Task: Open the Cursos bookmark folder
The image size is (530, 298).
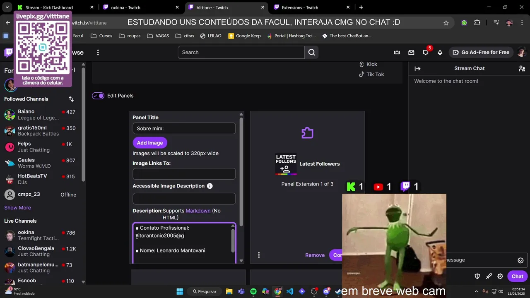Action: (x=101, y=36)
